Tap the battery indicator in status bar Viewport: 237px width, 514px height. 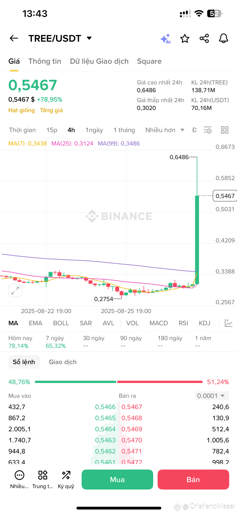[x=215, y=13]
